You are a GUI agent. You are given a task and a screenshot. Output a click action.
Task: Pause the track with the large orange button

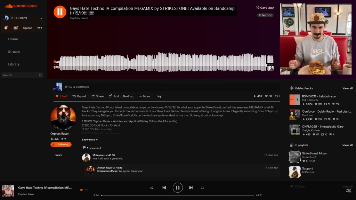[60, 12]
